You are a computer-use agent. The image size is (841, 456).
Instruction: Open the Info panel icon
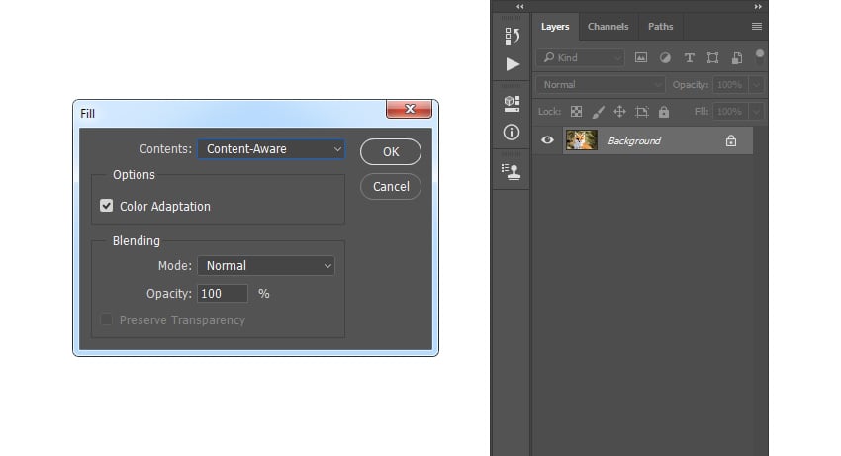coord(512,132)
